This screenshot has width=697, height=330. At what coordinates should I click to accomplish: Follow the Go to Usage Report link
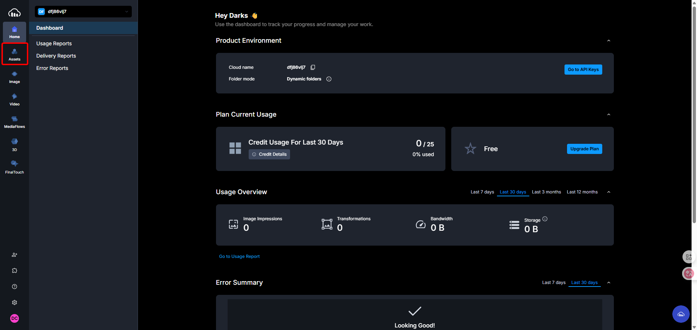(x=239, y=256)
